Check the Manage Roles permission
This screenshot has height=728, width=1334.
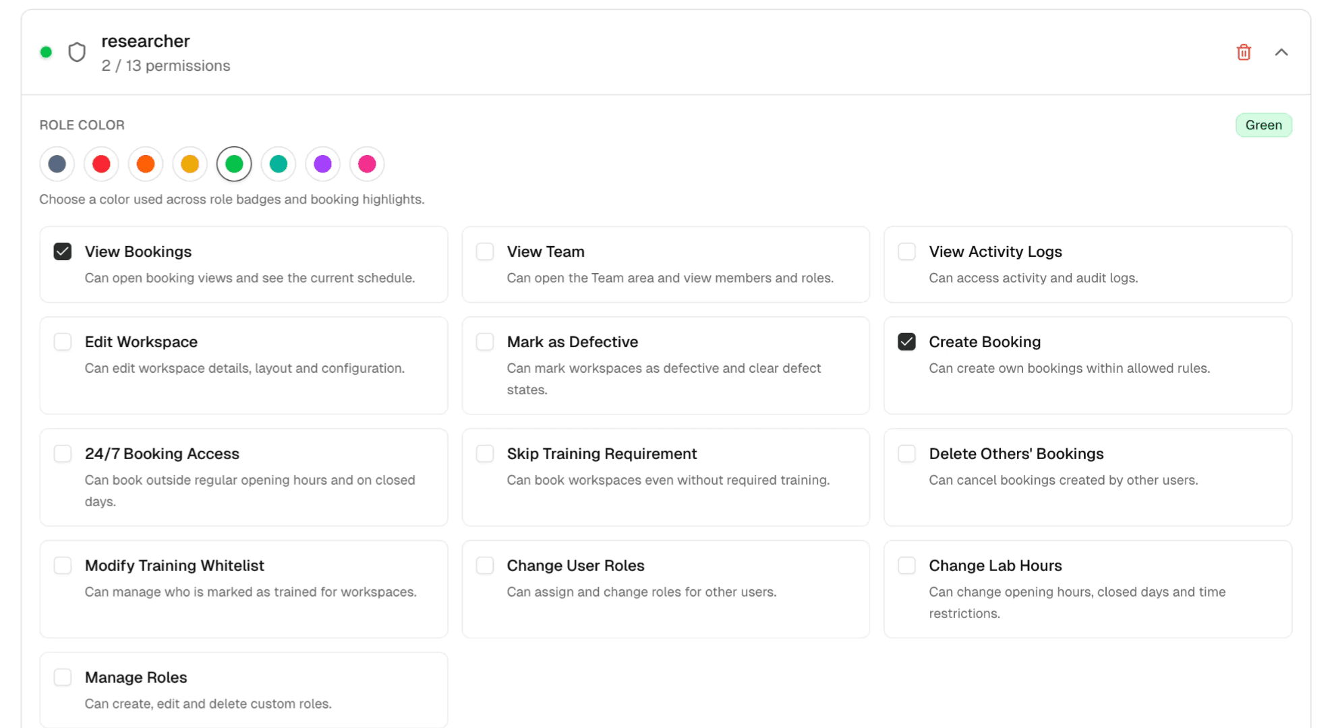[63, 677]
